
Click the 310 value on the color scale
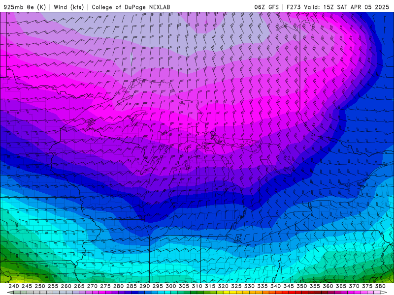(x=197, y=286)
